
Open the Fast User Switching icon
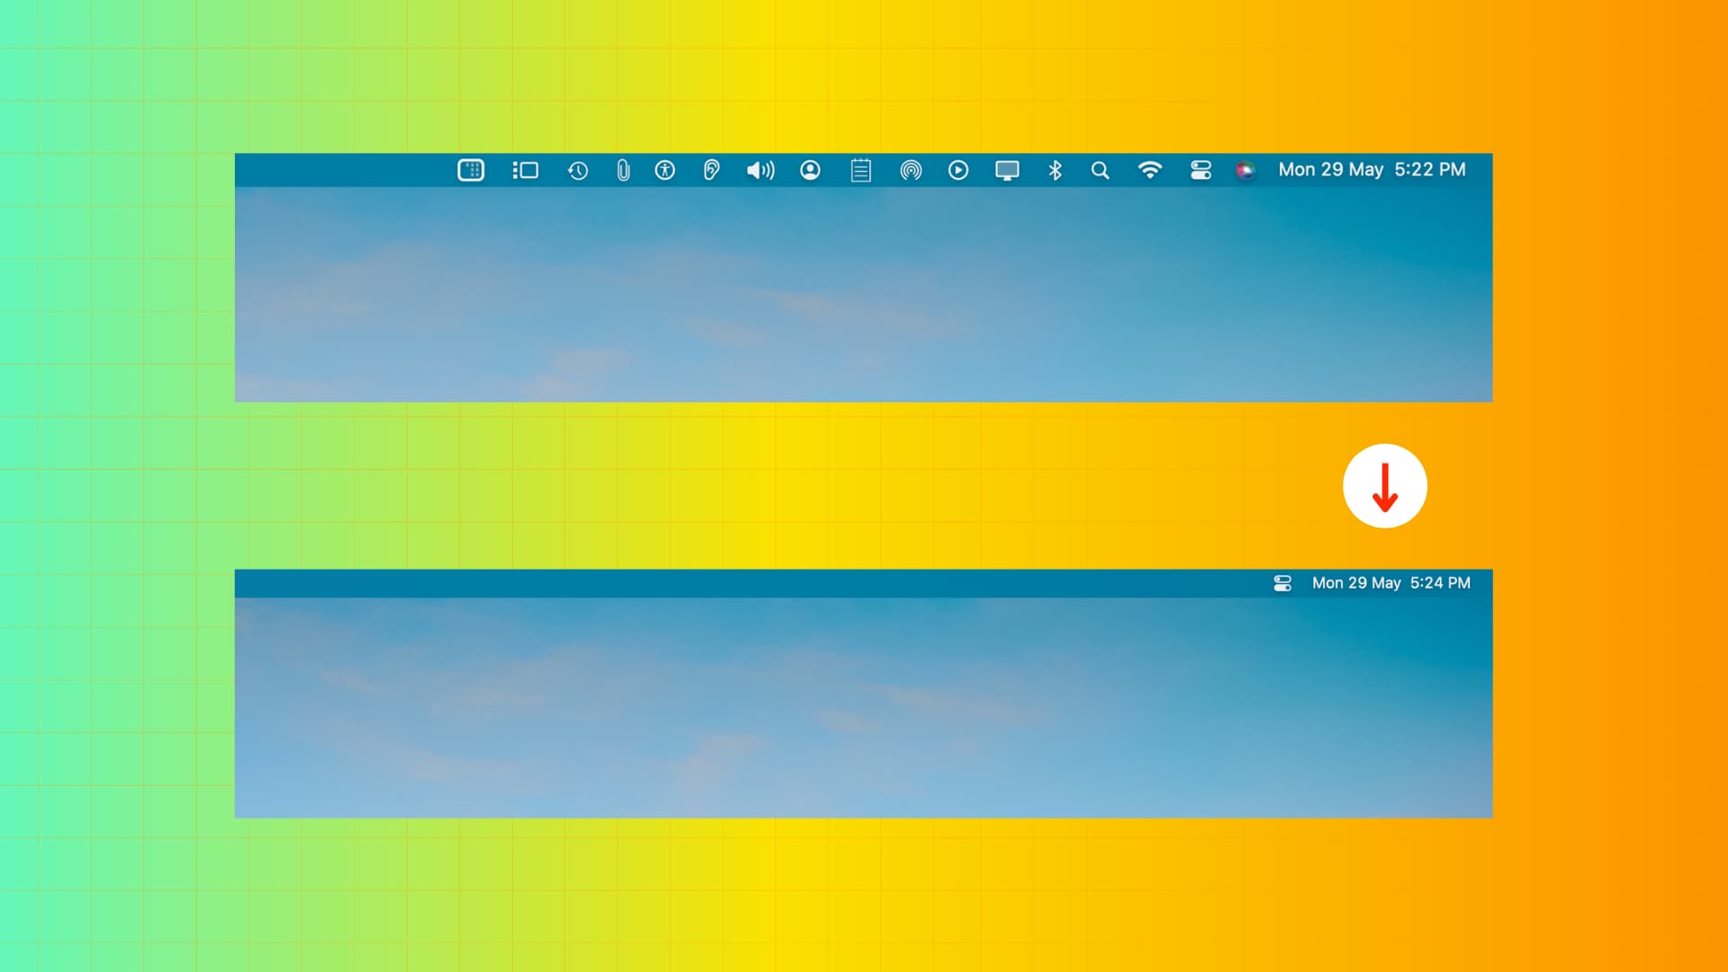click(x=810, y=170)
